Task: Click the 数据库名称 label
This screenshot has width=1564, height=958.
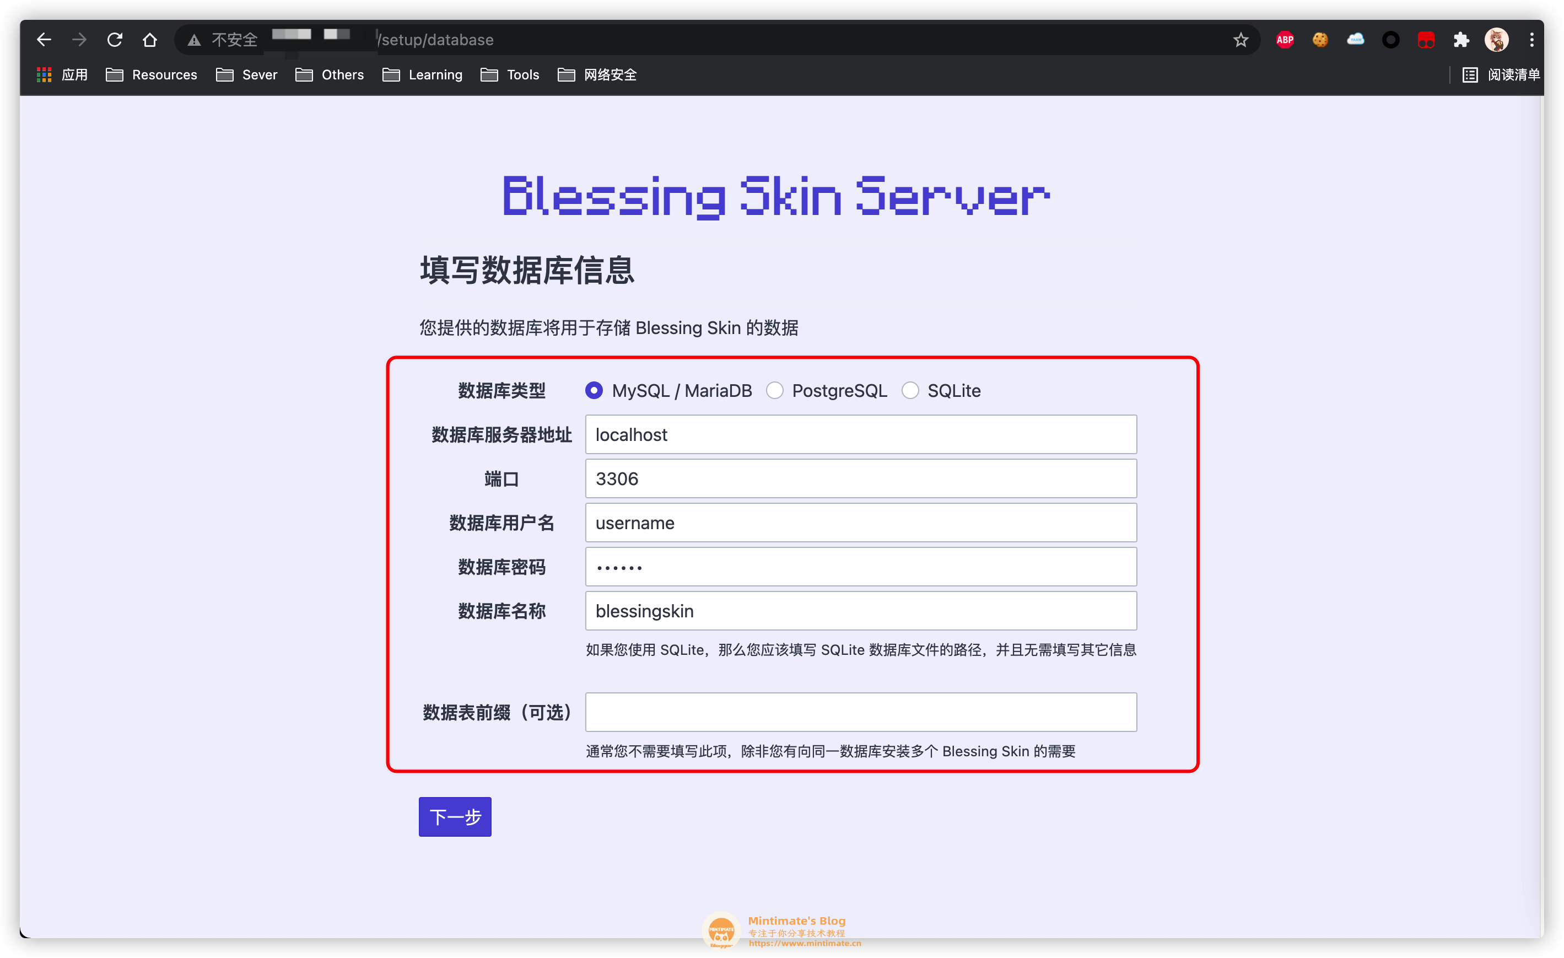Action: [501, 611]
